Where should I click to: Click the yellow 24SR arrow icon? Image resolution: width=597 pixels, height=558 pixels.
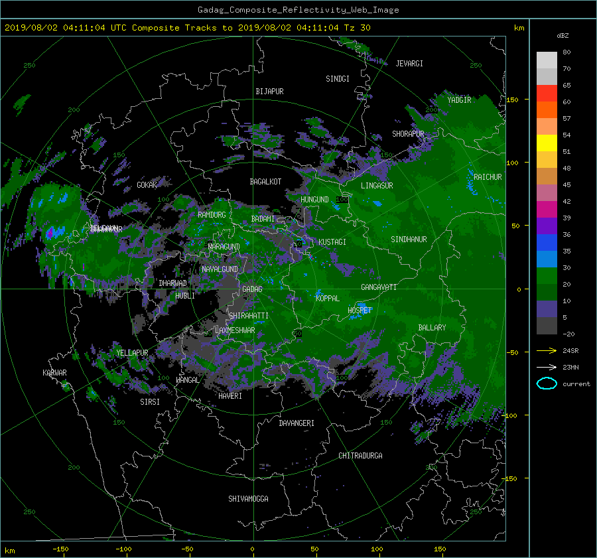pyautogui.click(x=547, y=350)
